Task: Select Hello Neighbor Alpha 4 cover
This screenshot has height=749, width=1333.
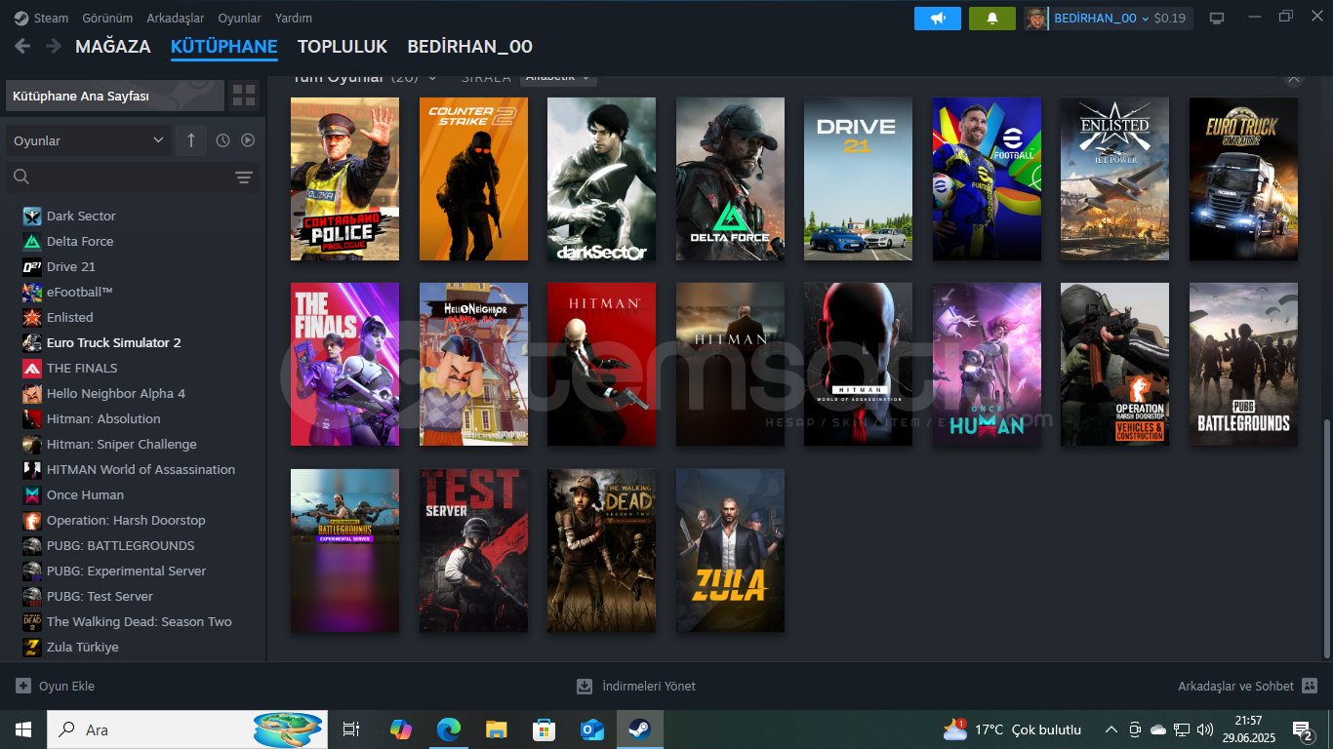Action: click(473, 364)
